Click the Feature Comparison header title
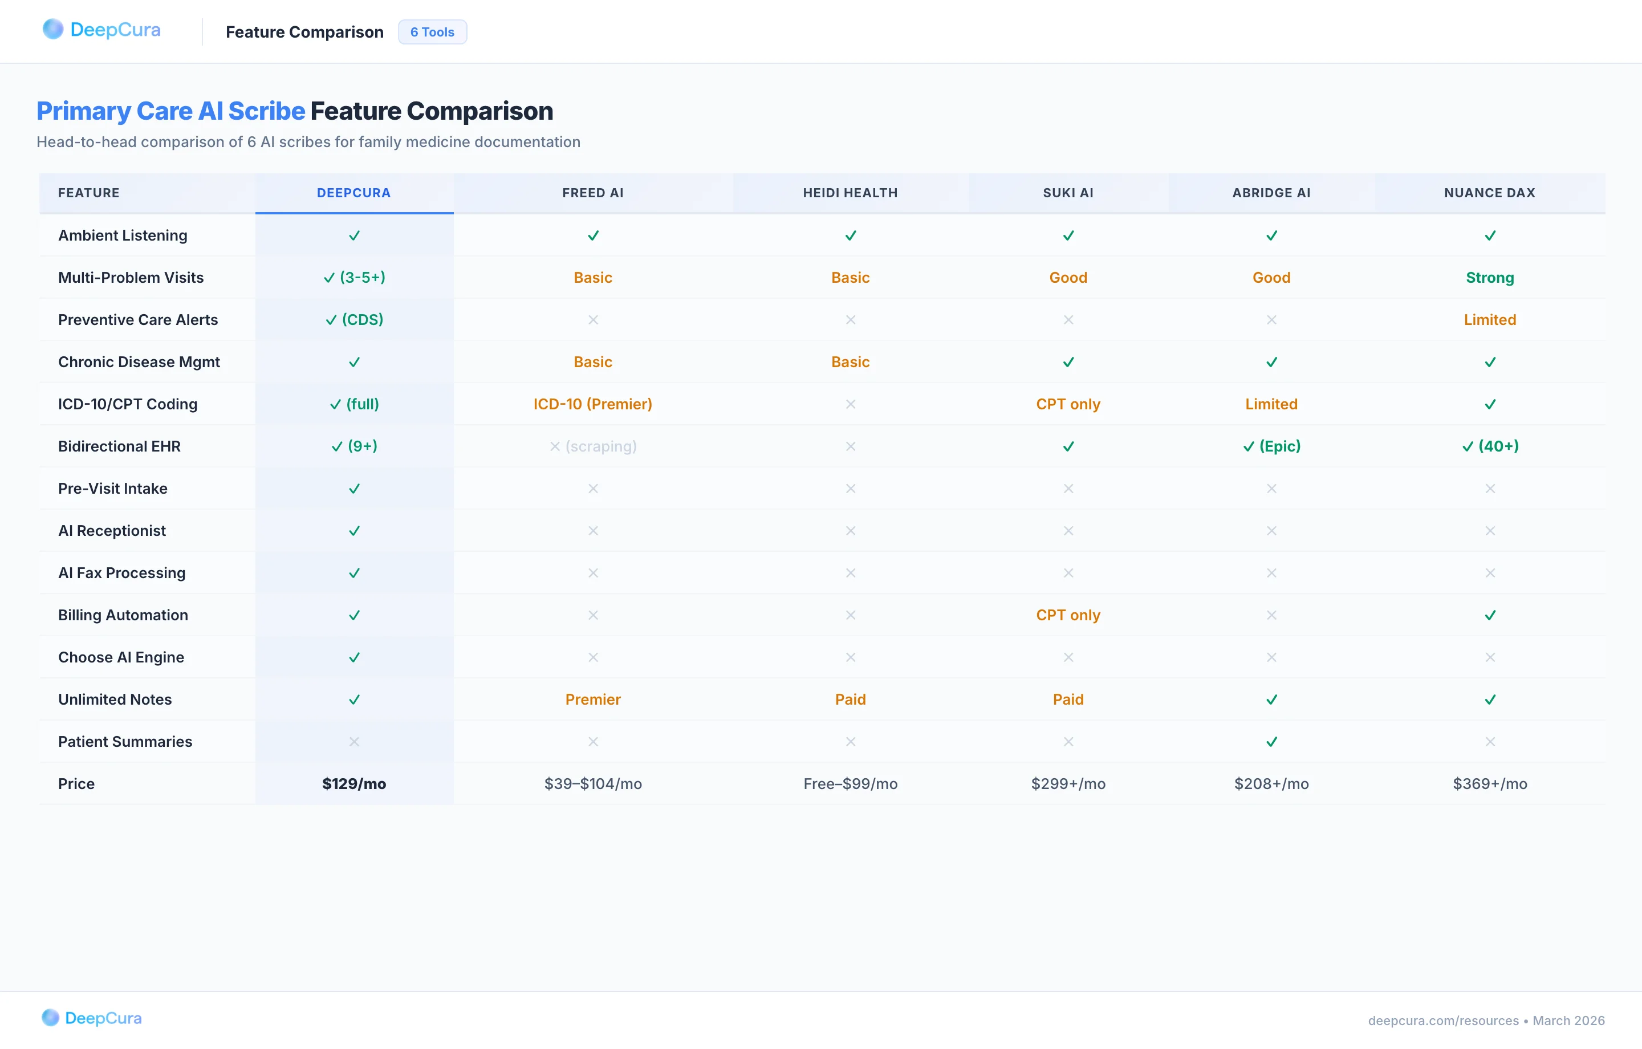This screenshot has width=1642, height=1049. click(x=304, y=32)
